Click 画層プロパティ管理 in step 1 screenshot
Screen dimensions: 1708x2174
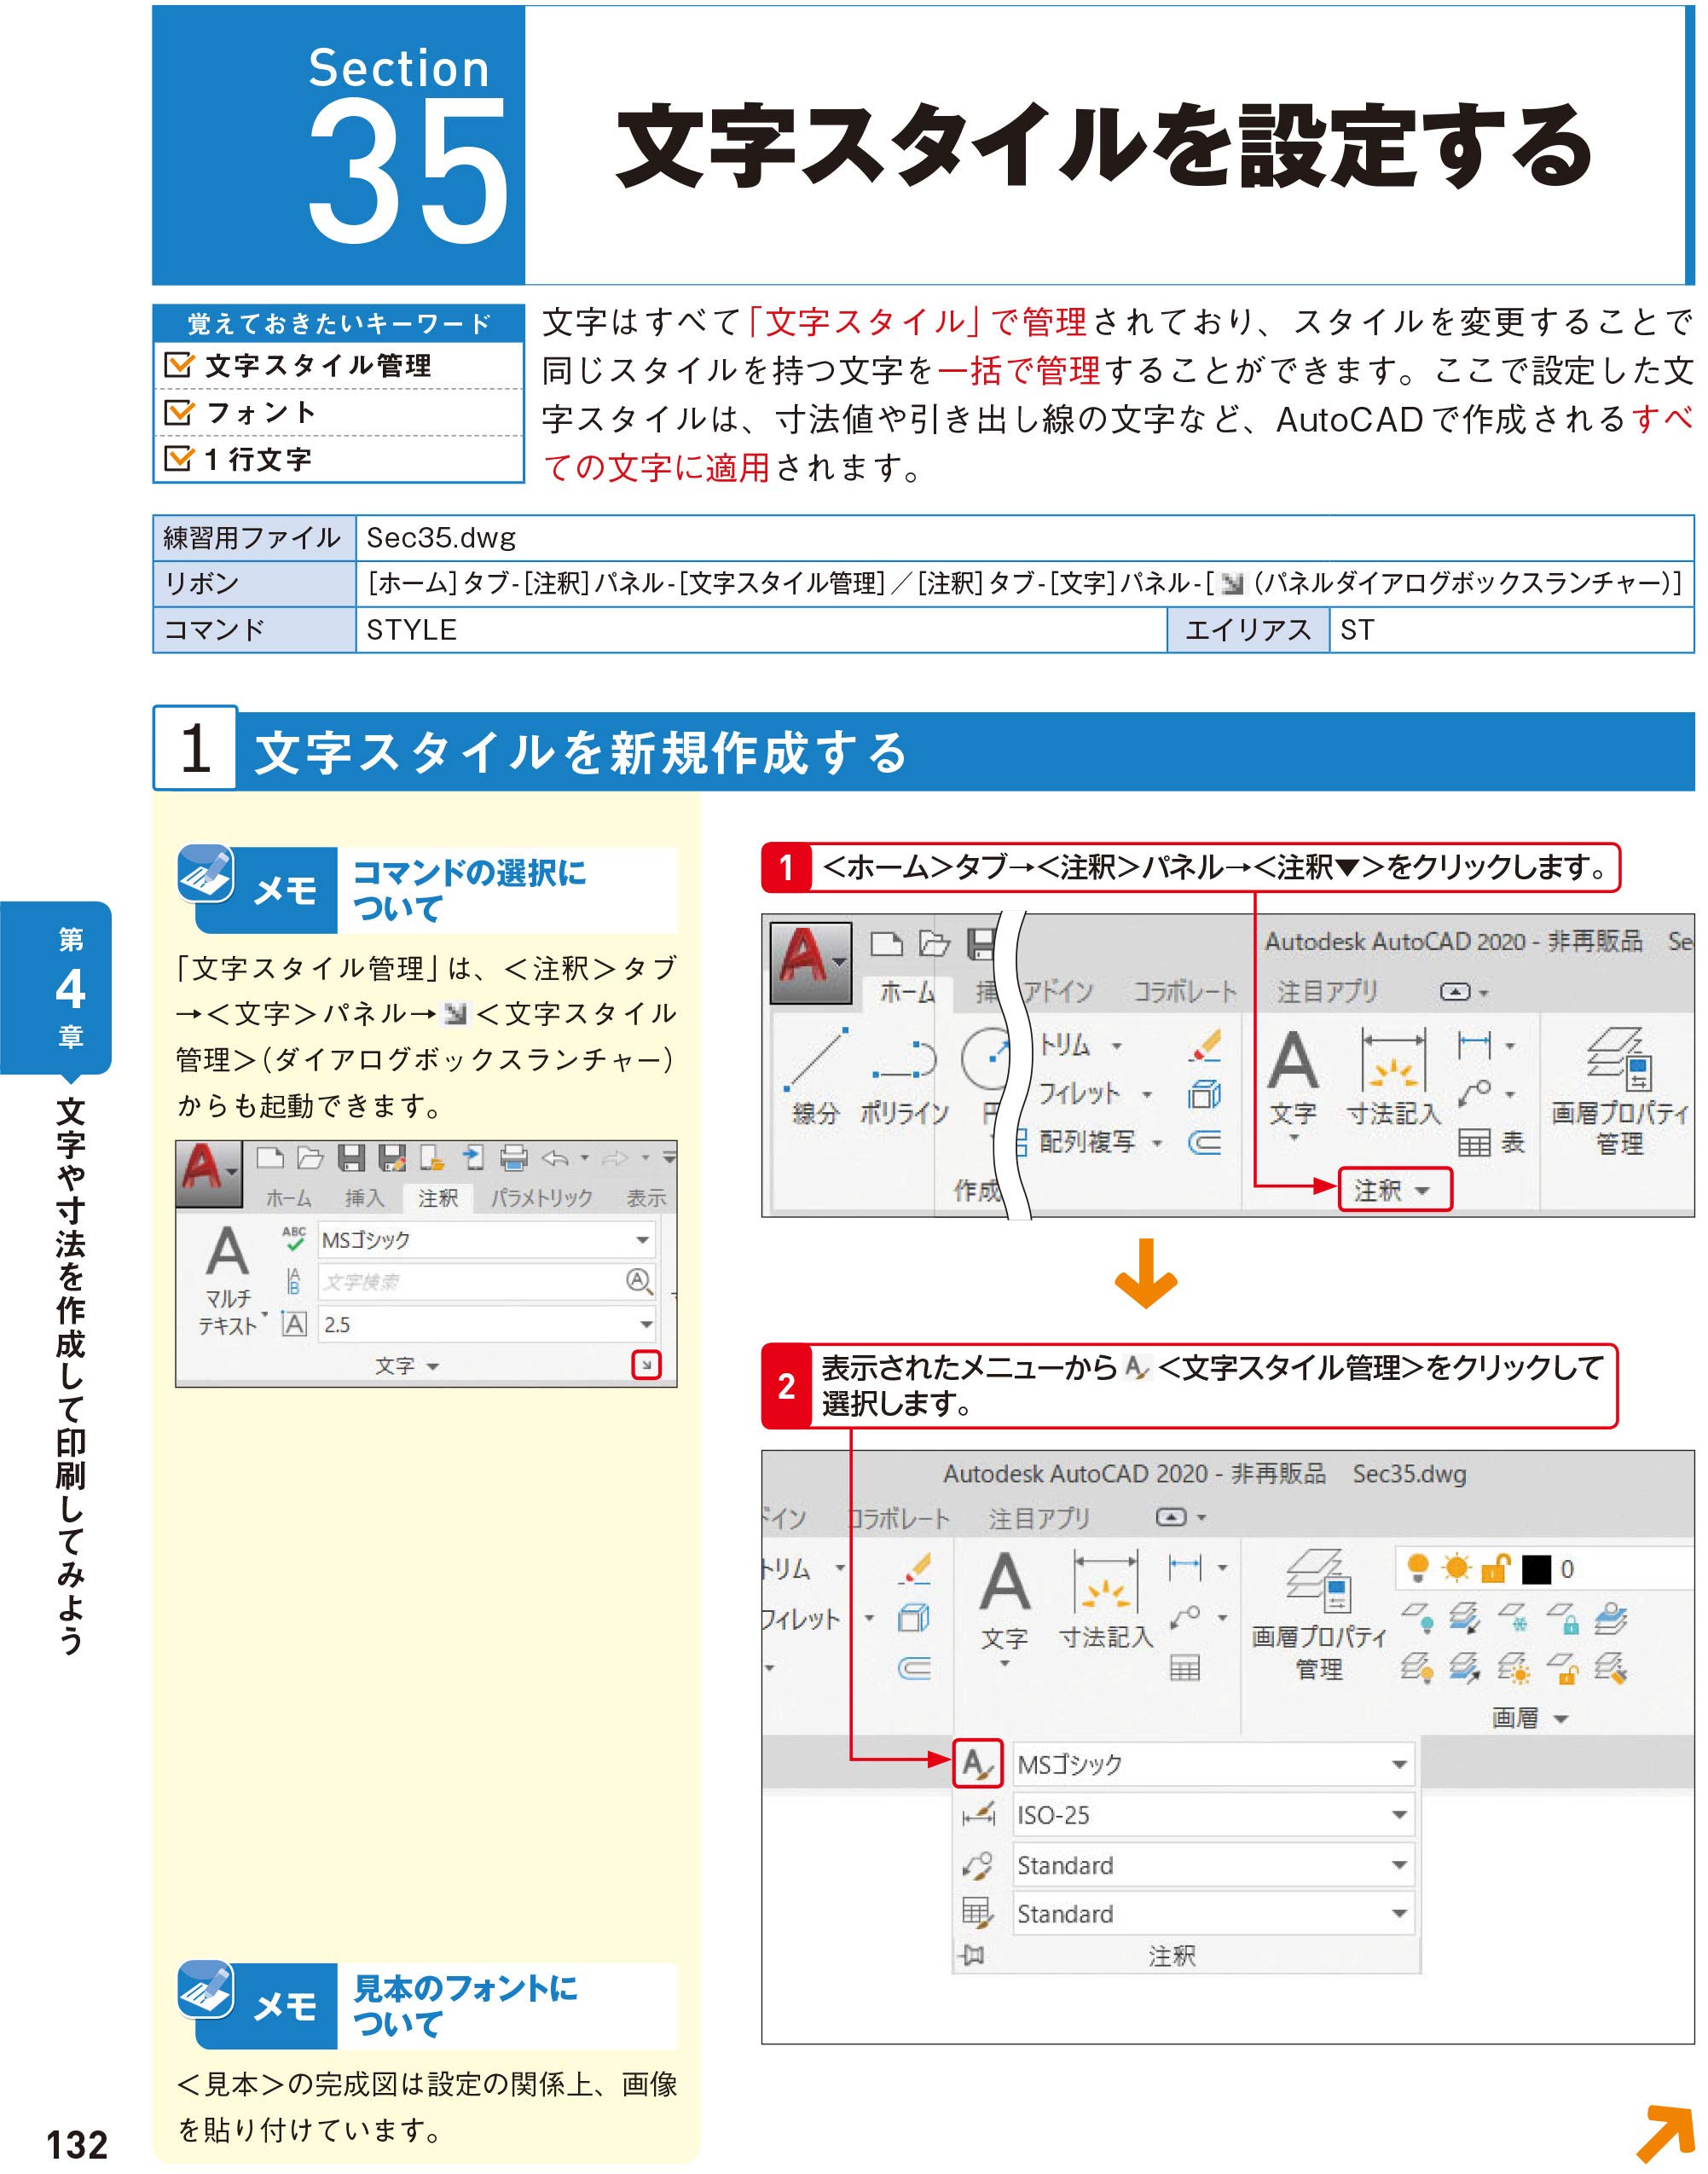coord(1619,1091)
